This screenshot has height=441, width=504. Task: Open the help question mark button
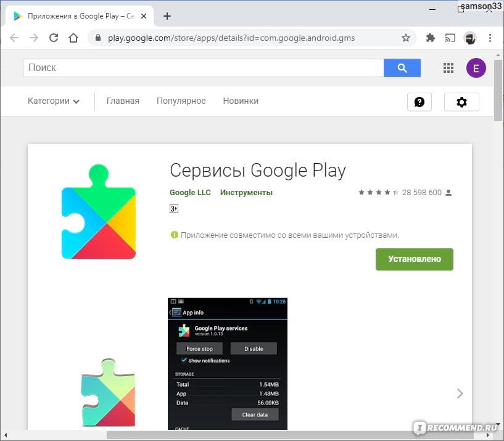(x=419, y=102)
